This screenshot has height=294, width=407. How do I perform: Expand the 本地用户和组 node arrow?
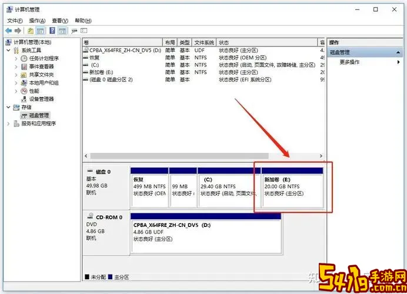16,83
